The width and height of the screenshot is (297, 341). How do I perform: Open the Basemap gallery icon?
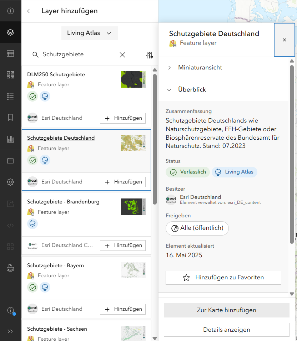pyautogui.click(x=10, y=75)
